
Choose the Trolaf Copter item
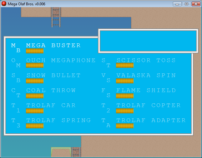pos(148,105)
